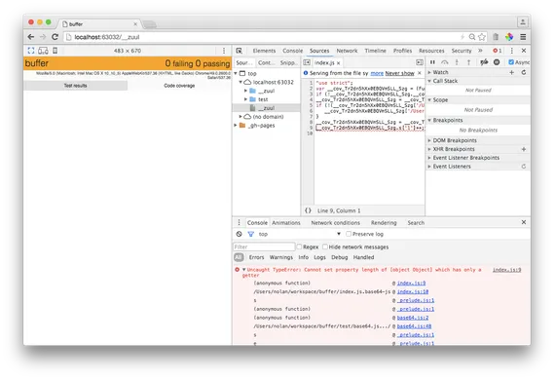Screen dimensions: 555x380
Task: Click the browser address bar
Action: (262, 37)
